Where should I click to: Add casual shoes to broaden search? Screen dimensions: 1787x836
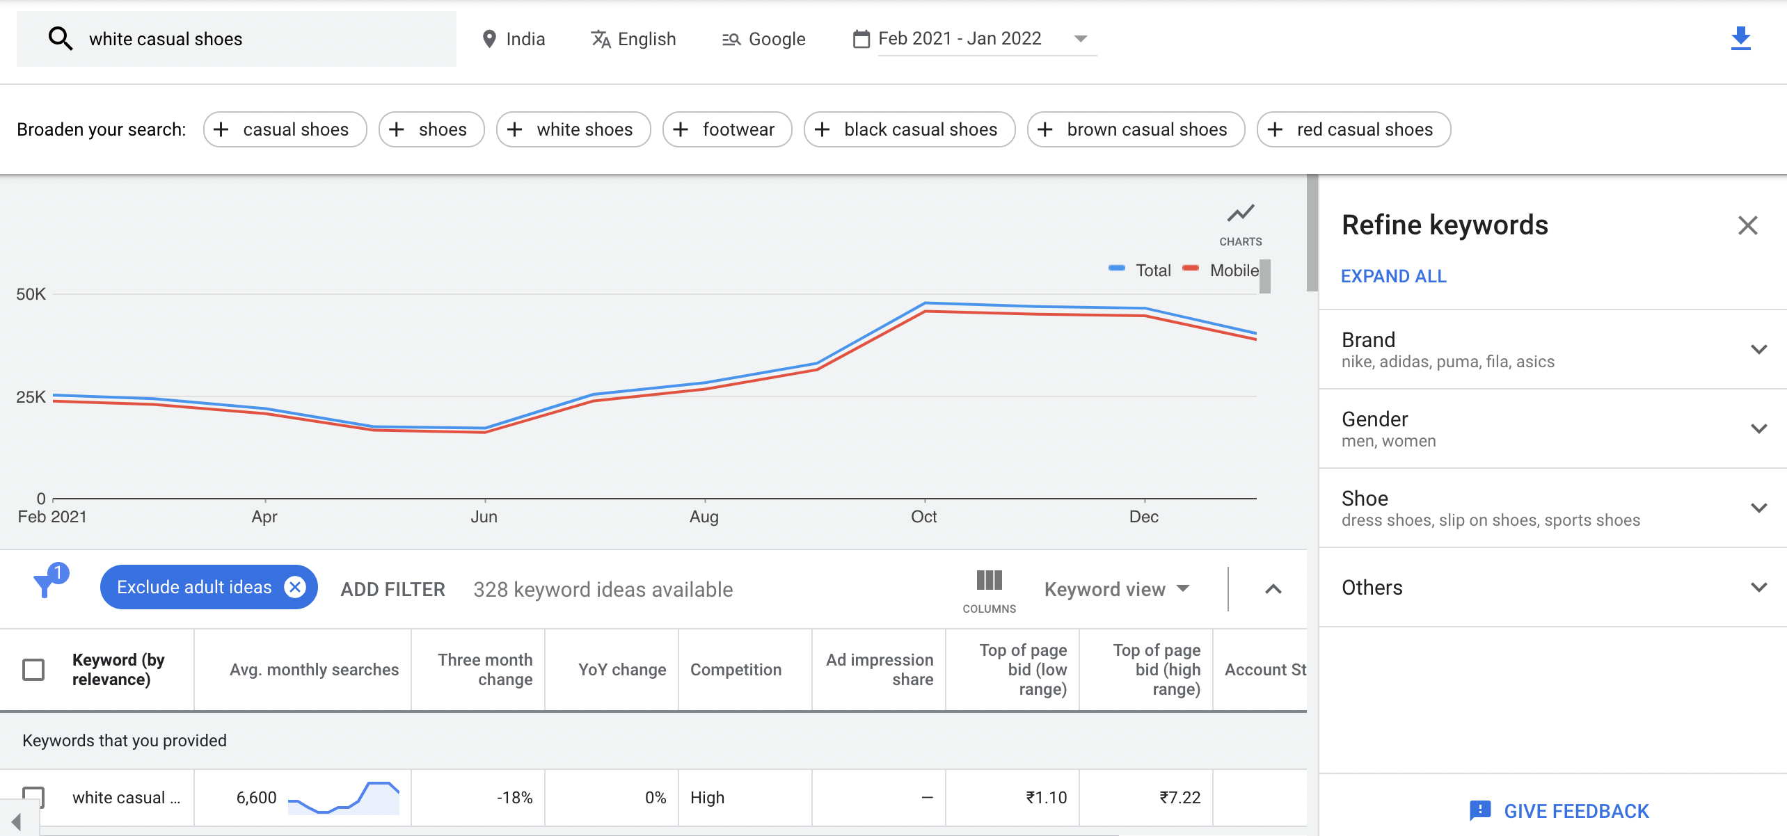pos(284,129)
